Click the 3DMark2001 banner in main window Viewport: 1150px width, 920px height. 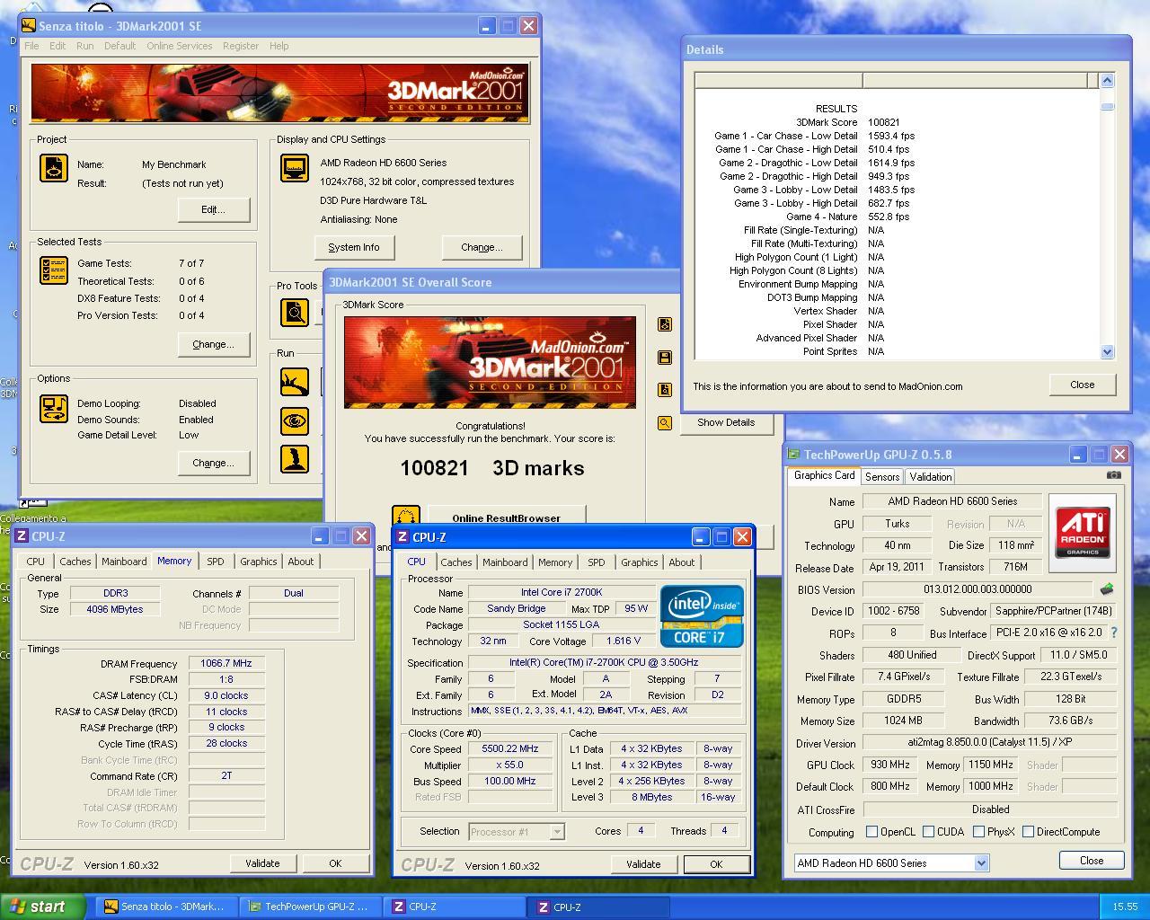pyautogui.click(x=280, y=93)
